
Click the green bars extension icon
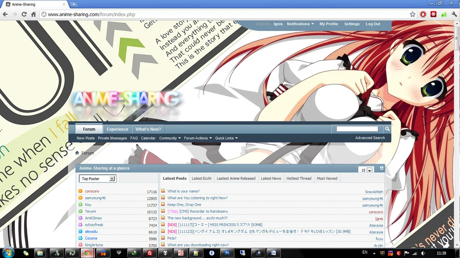444,14
